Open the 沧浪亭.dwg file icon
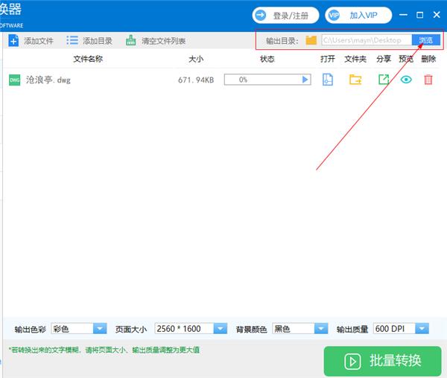Image resolution: width=447 pixels, height=378 pixels. (x=328, y=80)
